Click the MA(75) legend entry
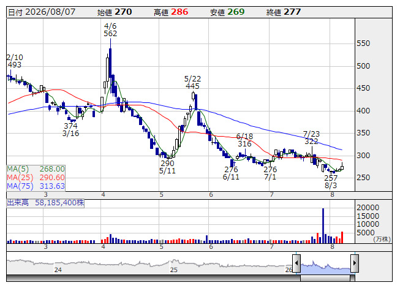 tap(36, 186)
